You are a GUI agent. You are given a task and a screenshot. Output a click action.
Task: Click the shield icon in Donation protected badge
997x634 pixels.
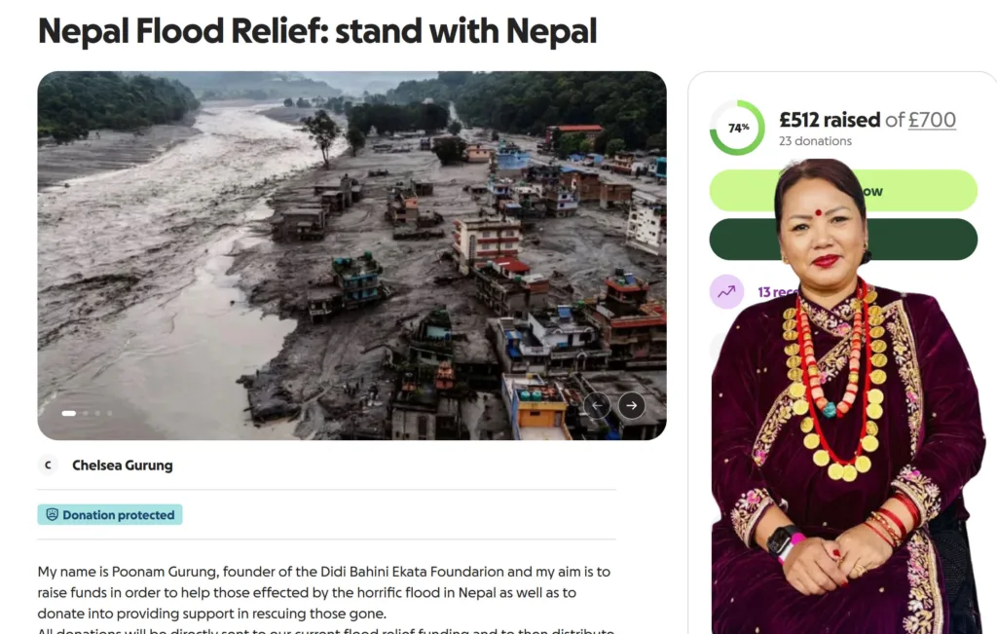click(53, 514)
